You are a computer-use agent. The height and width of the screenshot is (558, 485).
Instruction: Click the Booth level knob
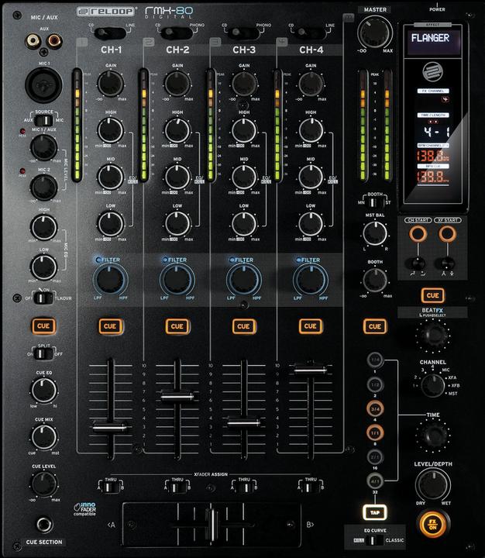(x=375, y=281)
